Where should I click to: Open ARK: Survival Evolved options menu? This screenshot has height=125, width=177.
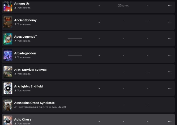[x=169, y=72]
